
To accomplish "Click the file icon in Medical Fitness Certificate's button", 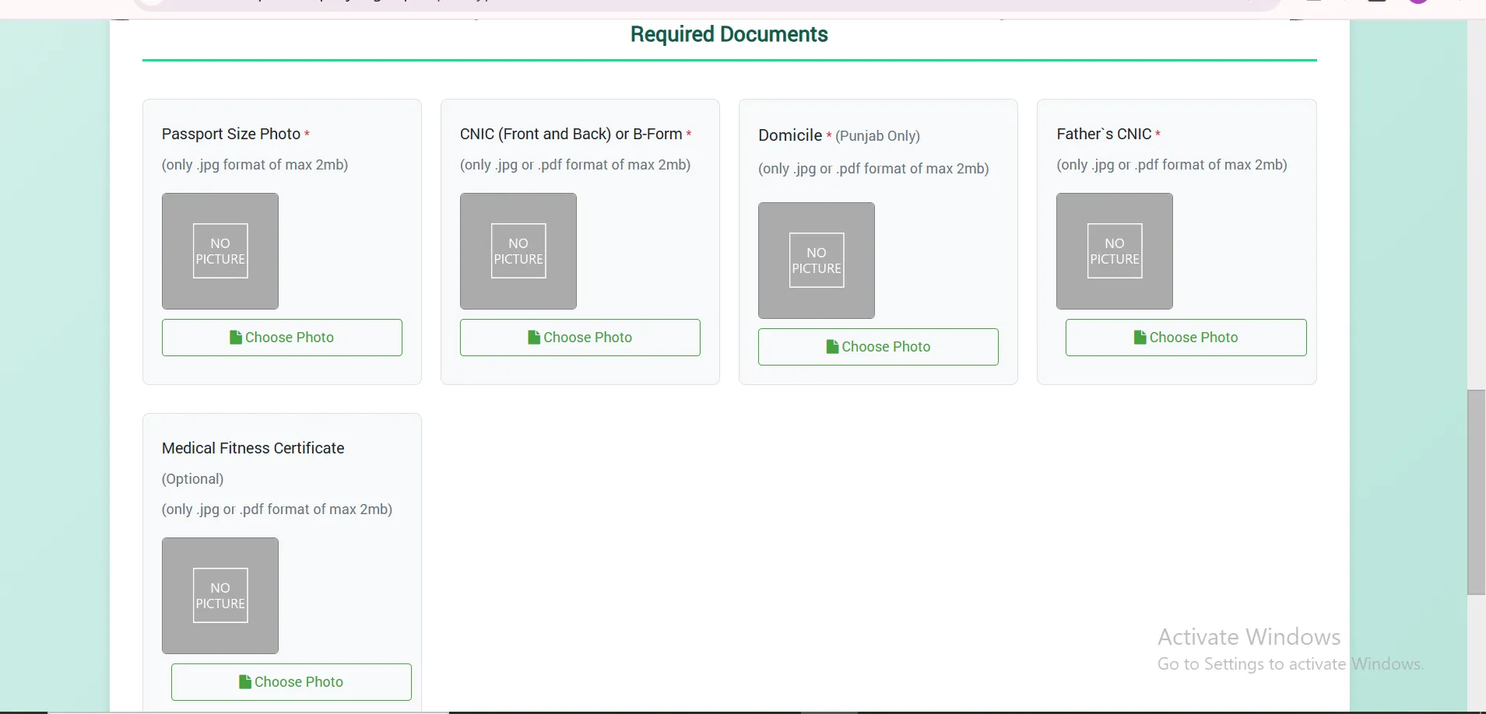I will 244,682.
